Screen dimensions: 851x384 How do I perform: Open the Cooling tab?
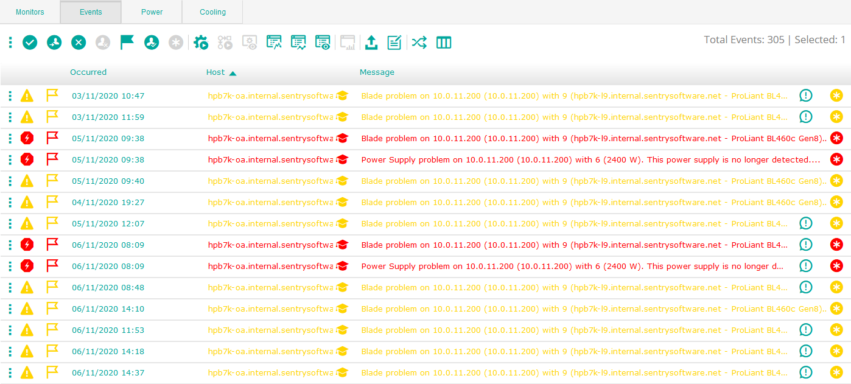pyautogui.click(x=212, y=12)
